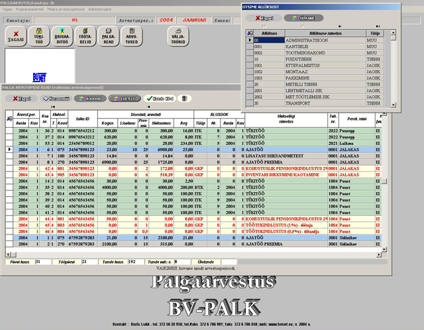Click the dark button beside Tagasi in allüksus dialog
Viewport: 424px width, 330px height.
[x=303, y=18]
